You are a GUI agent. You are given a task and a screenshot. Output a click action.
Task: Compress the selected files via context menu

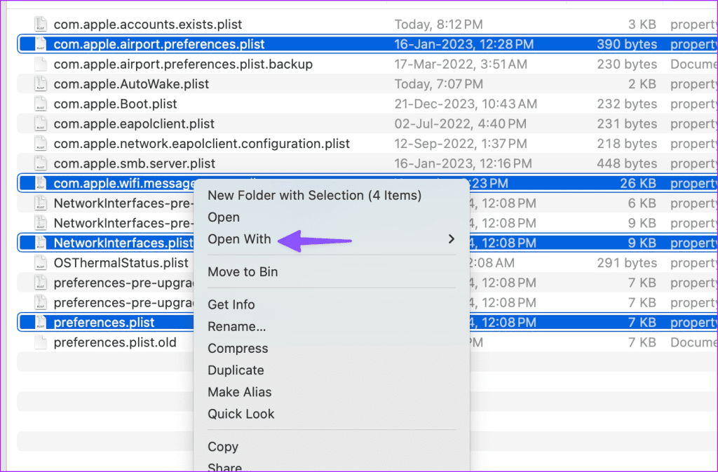[x=238, y=349]
